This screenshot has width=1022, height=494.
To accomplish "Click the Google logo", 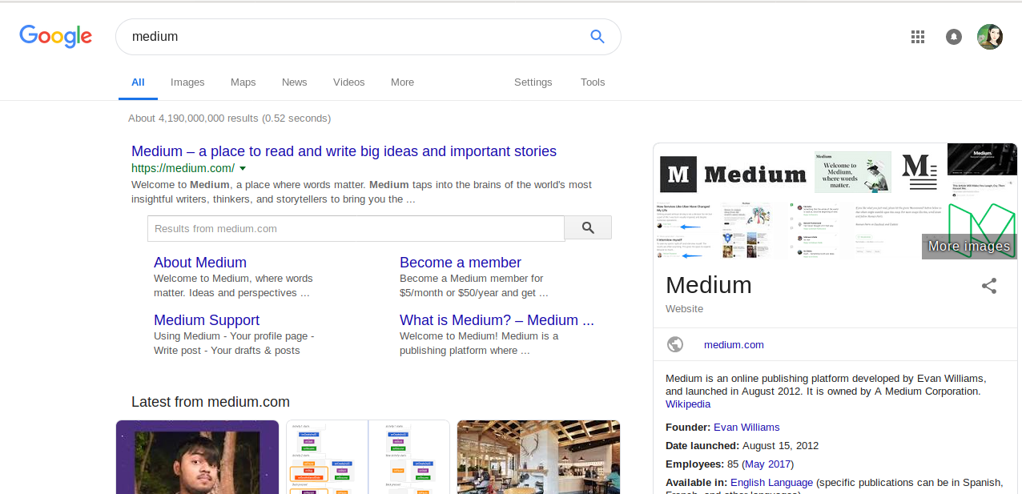I will tap(55, 36).
